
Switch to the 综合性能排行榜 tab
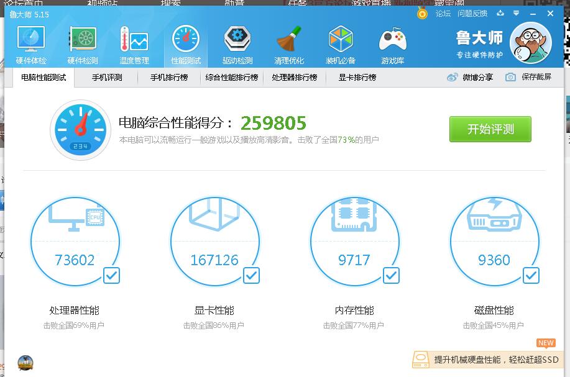tap(232, 78)
